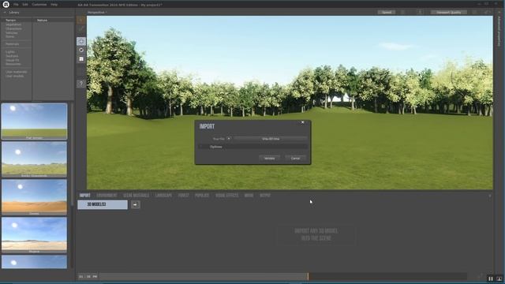The image size is (505, 284).
Task: Switch to the Output tab
Action: (265, 196)
